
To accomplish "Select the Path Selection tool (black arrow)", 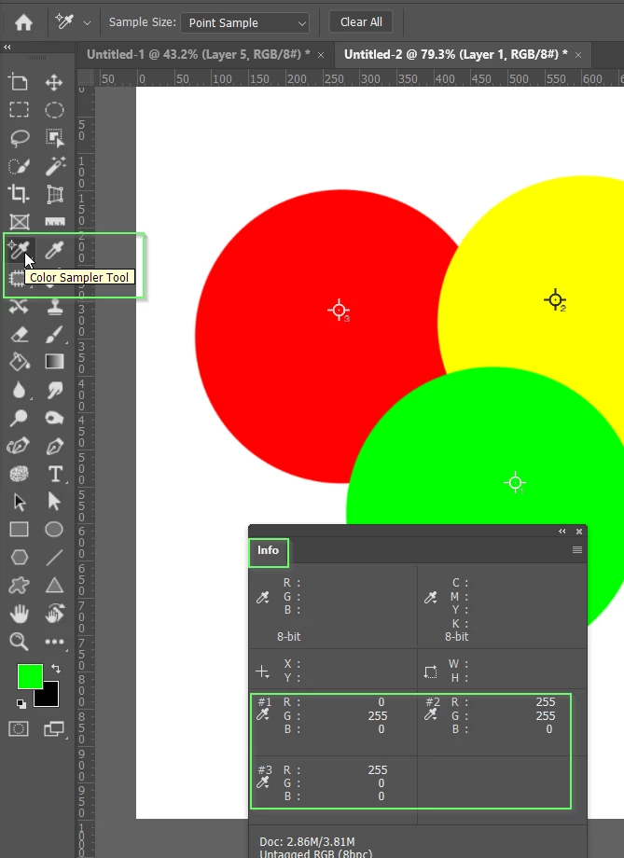I will click(20, 502).
